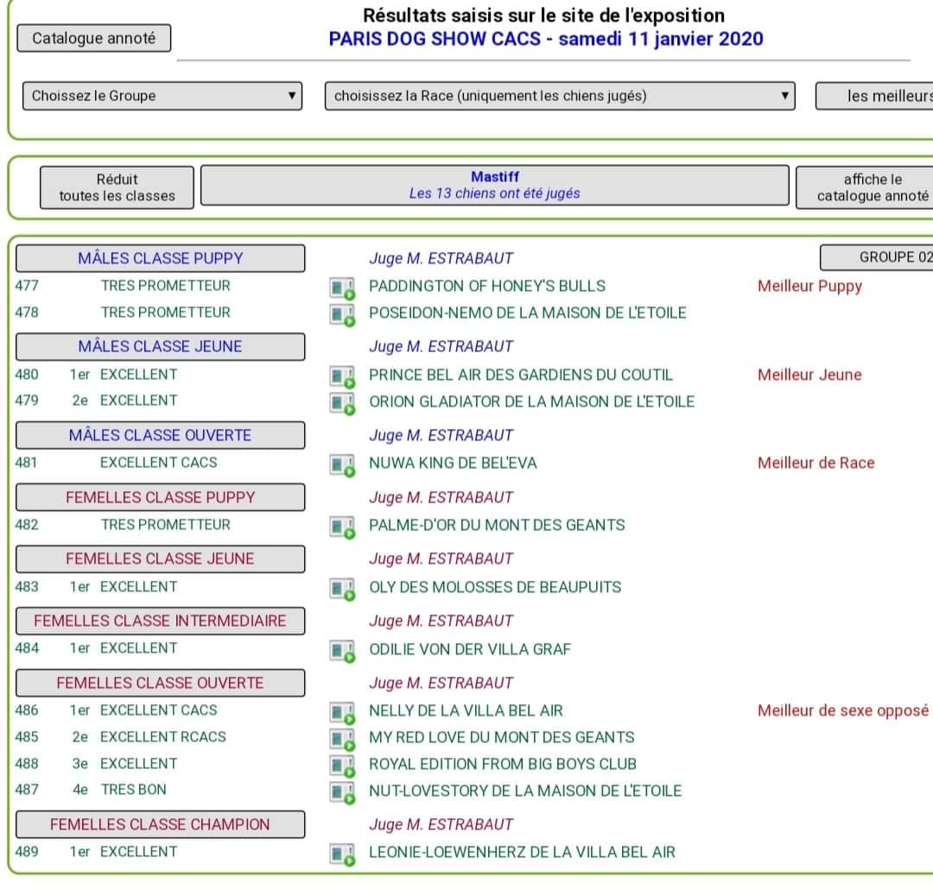The height and width of the screenshot is (890, 933).
Task: Open judgment icon for Oly des Molosses de Beaupuits
Action: [x=342, y=590]
